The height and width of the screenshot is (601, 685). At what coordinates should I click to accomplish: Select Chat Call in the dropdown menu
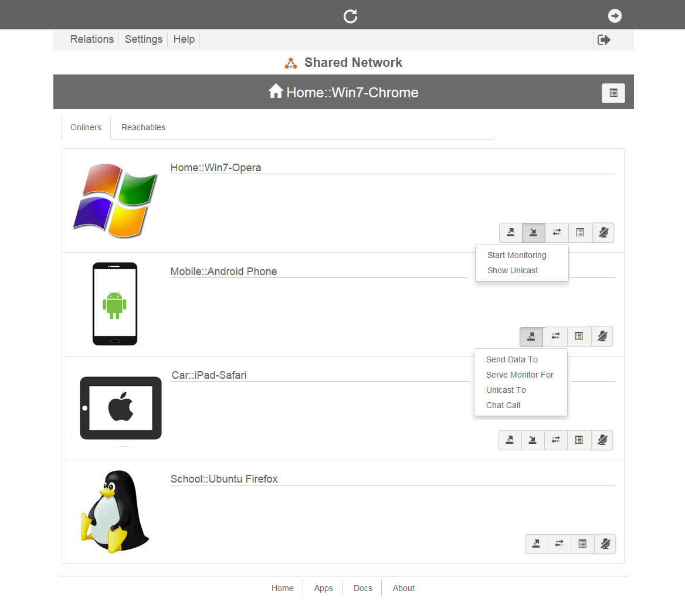(x=503, y=405)
